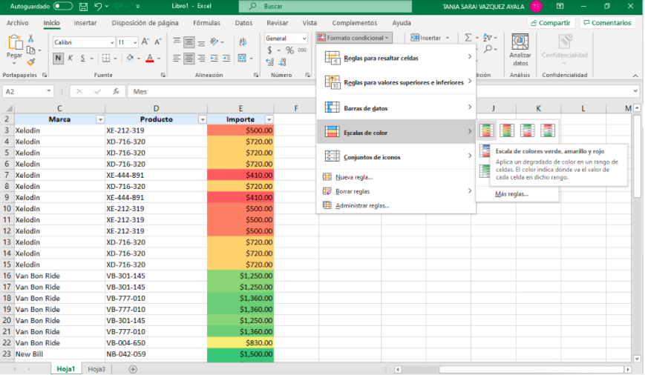Click the top align icon

pyautogui.click(x=177, y=42)
